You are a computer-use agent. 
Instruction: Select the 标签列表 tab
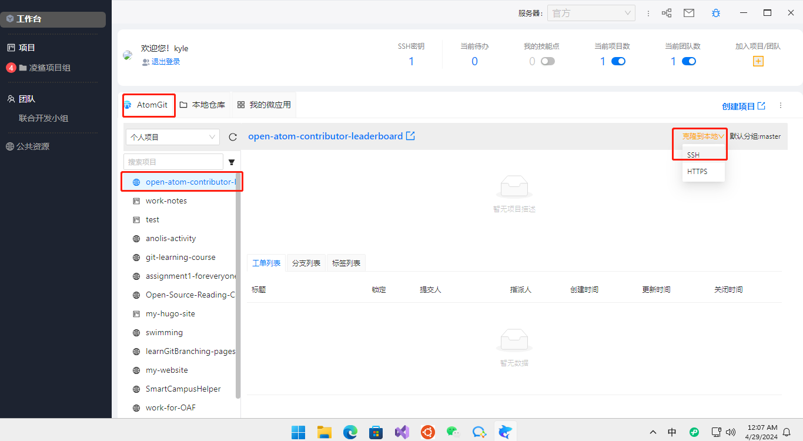point(346,263)
